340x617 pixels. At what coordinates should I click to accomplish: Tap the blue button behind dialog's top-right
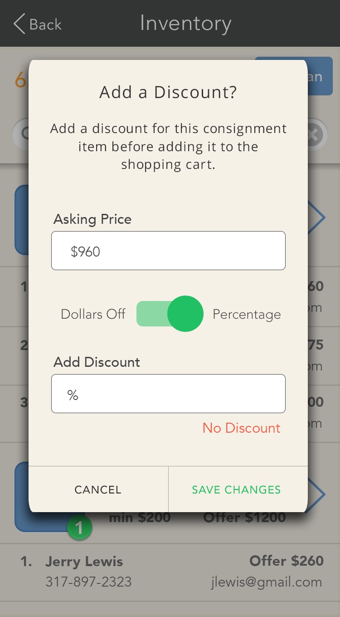[x=321, y=75]
